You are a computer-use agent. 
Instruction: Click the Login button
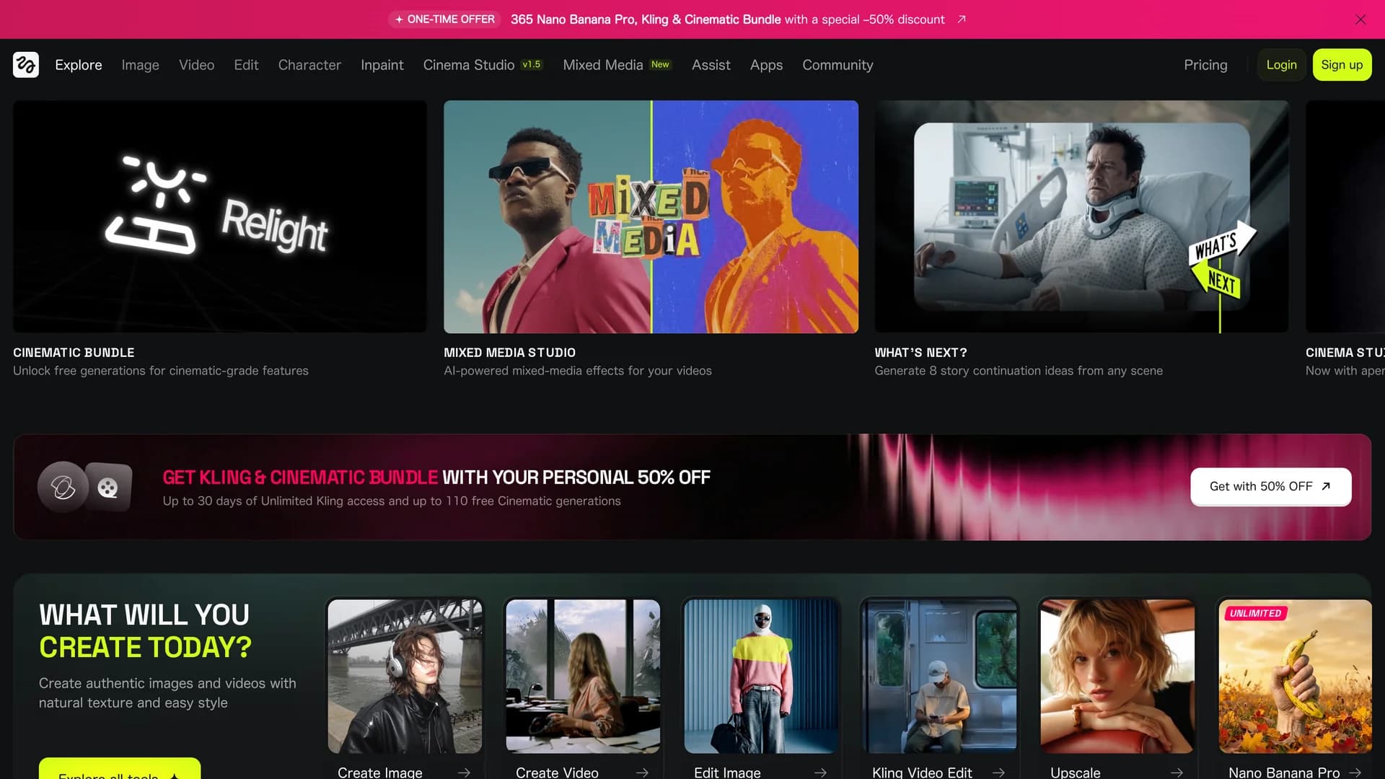(1282, 65)
